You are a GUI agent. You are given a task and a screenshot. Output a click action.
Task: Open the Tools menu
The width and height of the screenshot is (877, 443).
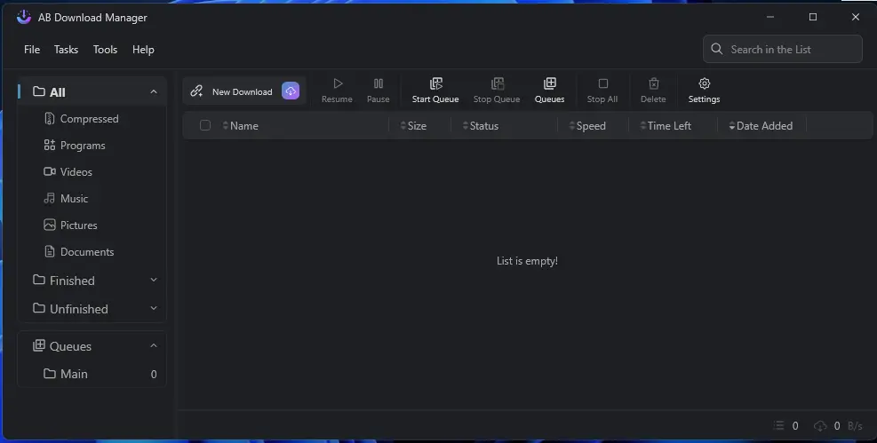(105, 50)
